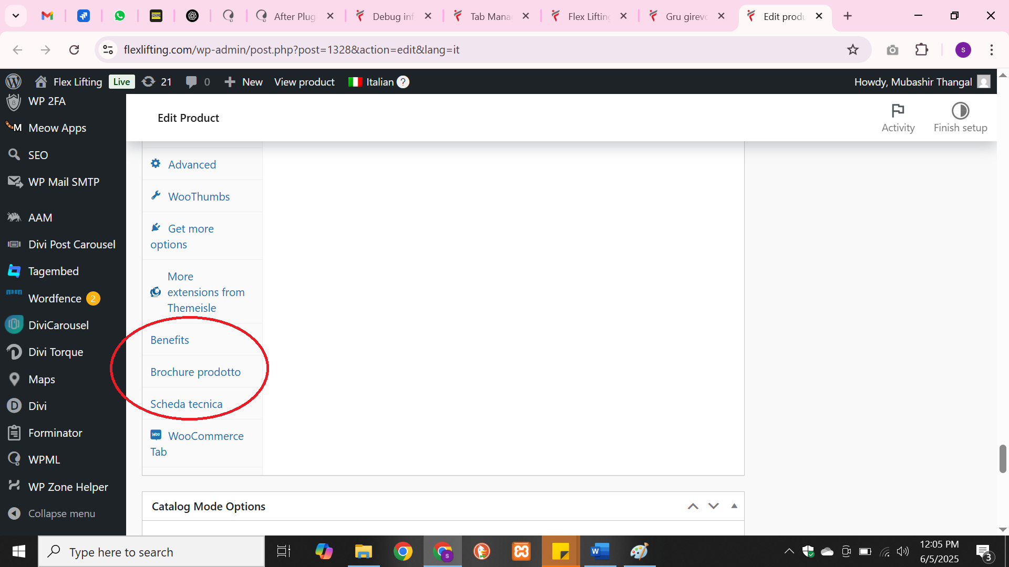Open the tab search dropdown
This screenshot has width=1009, height=567.
point(16,16)
